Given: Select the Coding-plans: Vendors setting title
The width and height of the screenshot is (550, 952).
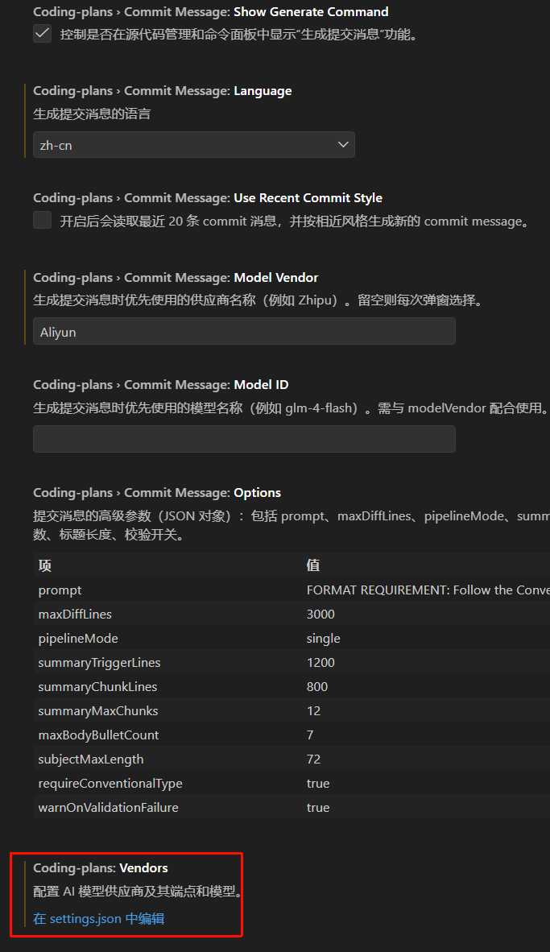Looking at the screenshot, I should pyautogui.click(x=101, y=868).
